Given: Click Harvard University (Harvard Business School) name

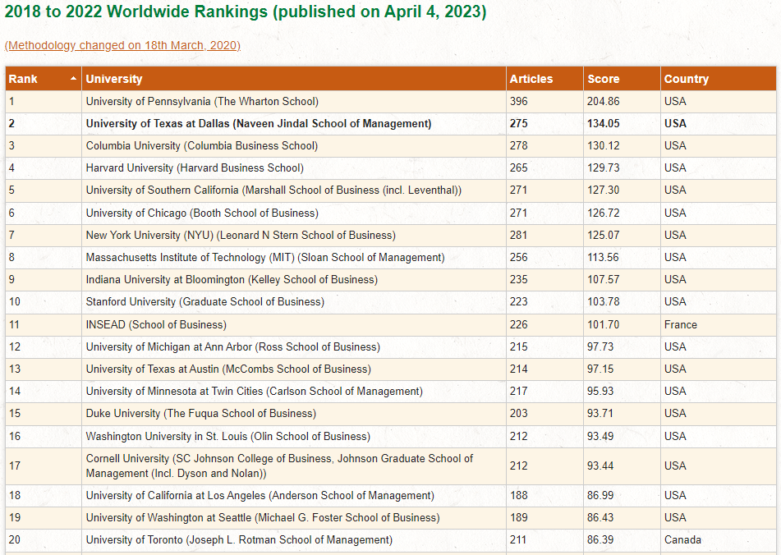Looking at the screenshot, I should coord(195,167).
